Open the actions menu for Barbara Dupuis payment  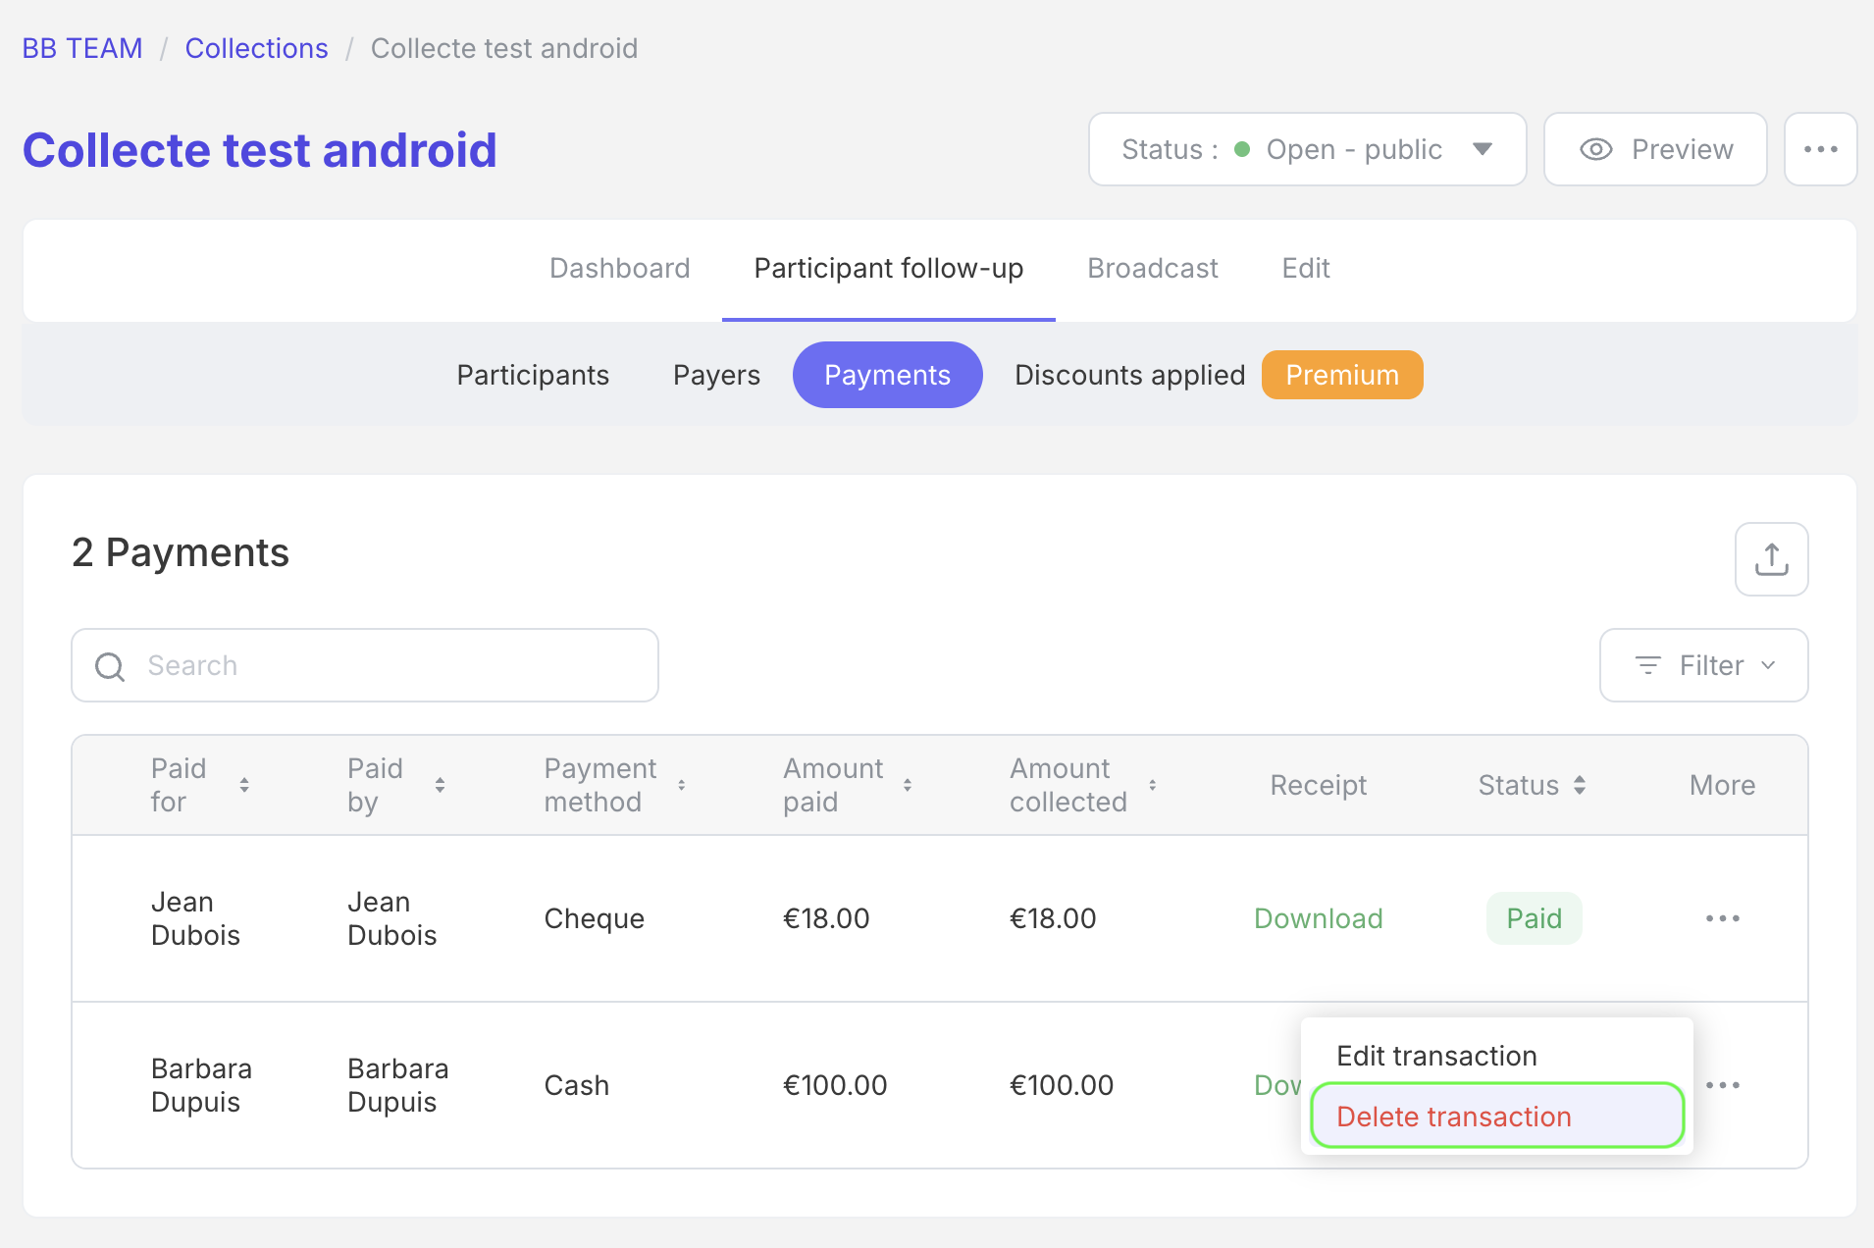[x=1724, y=1084]
